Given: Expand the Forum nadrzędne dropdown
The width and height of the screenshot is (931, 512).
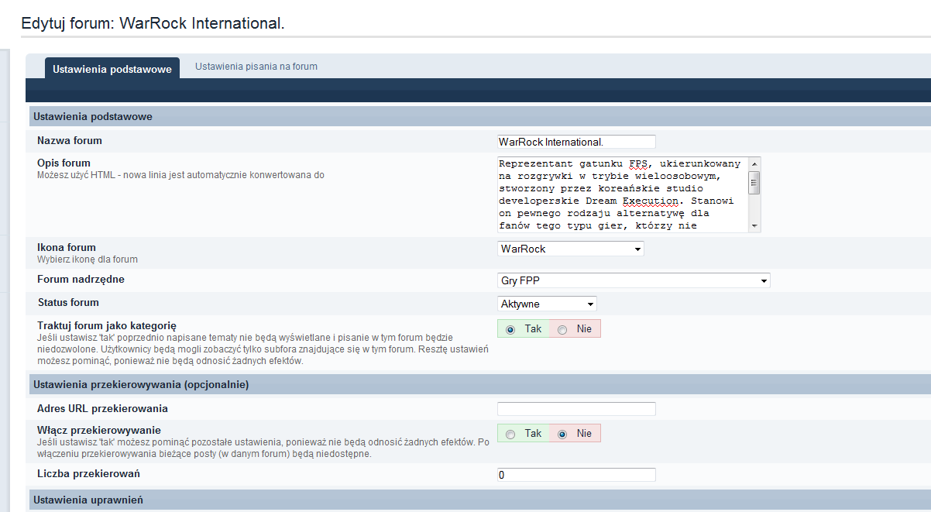Looking at the screenshot, I should coord(633,280).
